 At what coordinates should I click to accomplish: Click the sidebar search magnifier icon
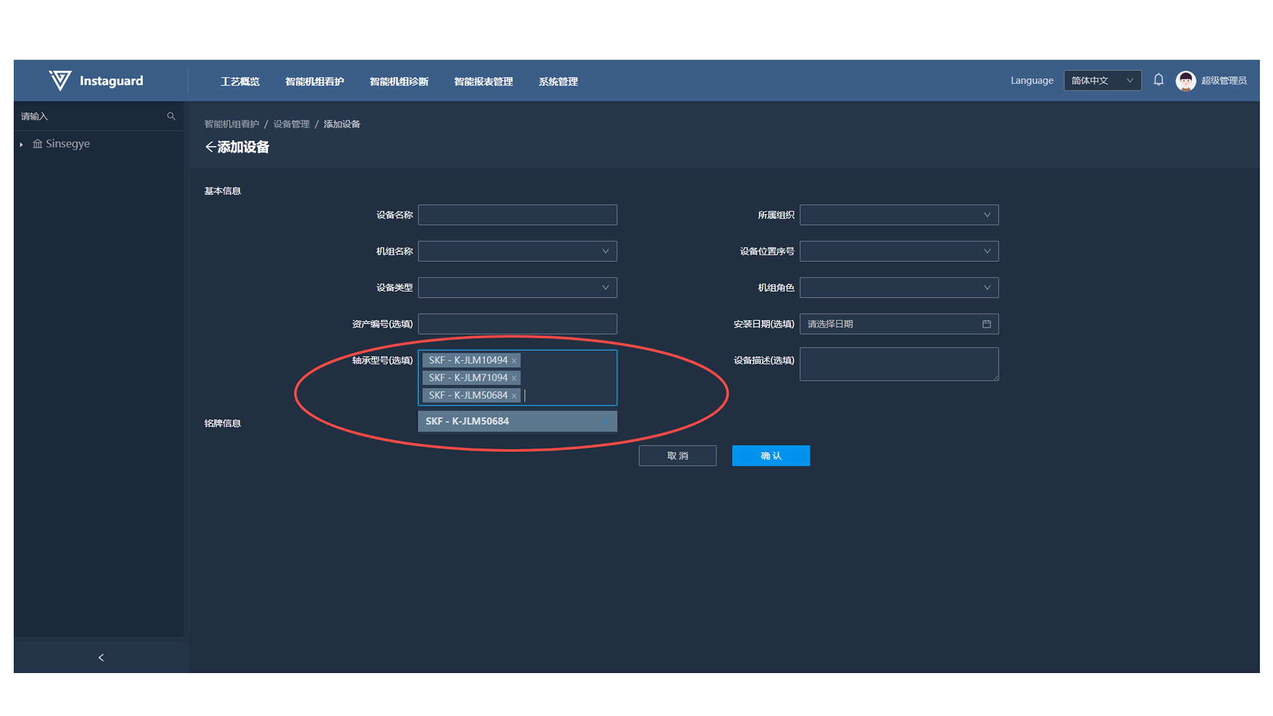(x=171, y=116)
